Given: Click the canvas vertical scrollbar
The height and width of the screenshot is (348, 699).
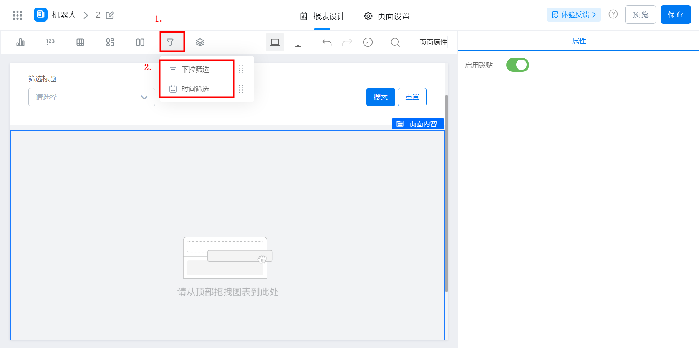Looking at the screenshot, I should coord(446,193).
